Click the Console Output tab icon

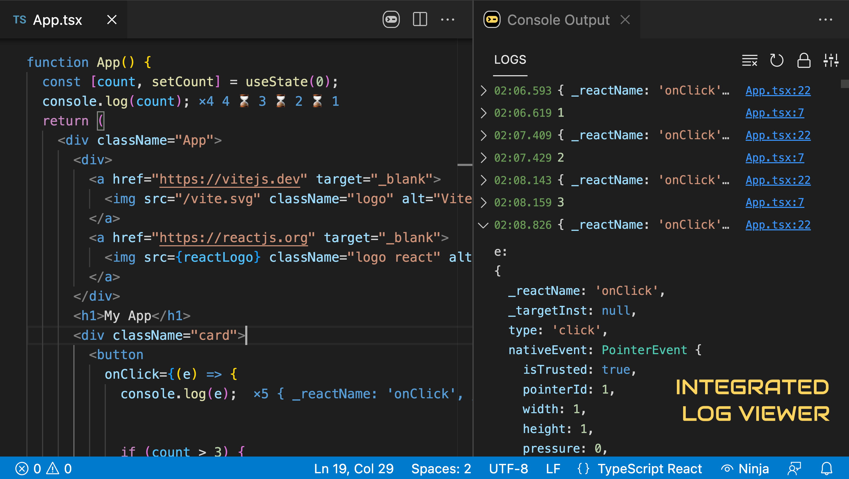pyautogui.click(x=492, y=20)
